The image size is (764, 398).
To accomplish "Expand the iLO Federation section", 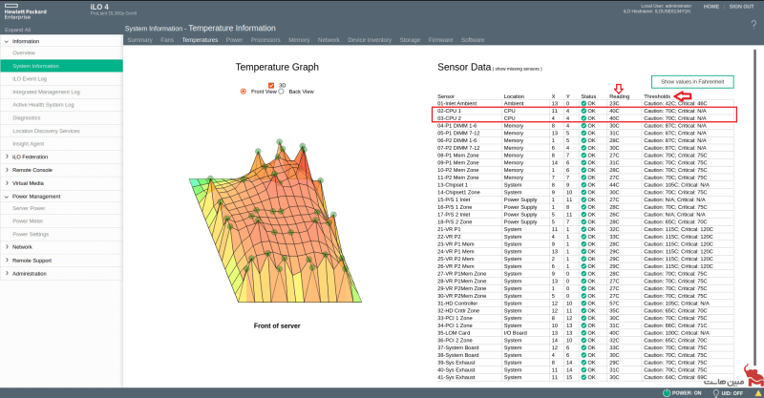I will point(7,157).
